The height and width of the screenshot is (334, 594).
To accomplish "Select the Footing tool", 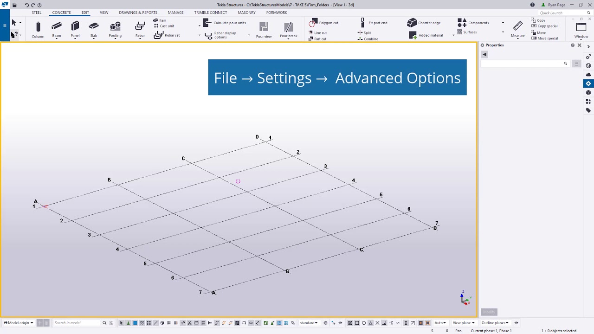I will tap(115, 30).
